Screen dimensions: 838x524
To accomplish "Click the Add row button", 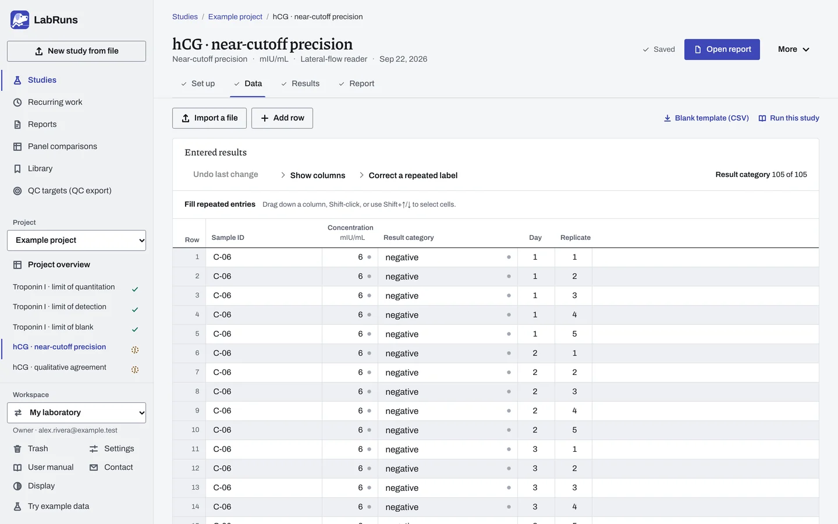I will [x=282, y=118].
